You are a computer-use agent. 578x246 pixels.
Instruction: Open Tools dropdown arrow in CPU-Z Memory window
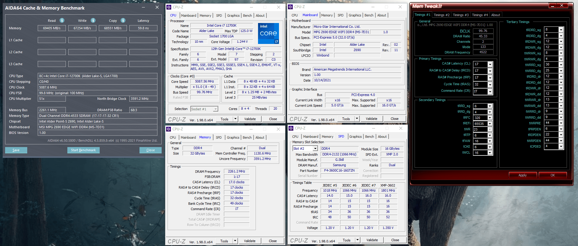[235, 241]
